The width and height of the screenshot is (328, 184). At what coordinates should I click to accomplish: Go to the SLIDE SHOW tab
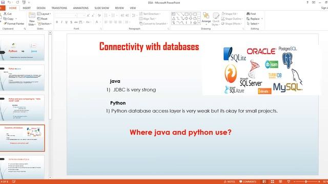click(101, 8)
